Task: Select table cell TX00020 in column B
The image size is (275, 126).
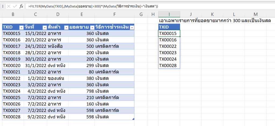Action: (13, 66)
